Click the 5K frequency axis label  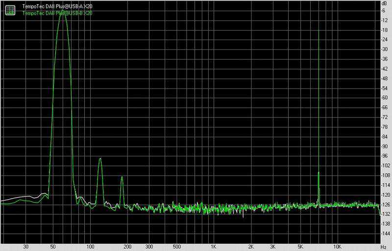click(300, 247)
